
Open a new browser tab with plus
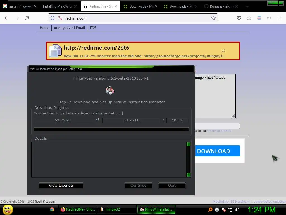pyautogui.click(x=247, y=6)
